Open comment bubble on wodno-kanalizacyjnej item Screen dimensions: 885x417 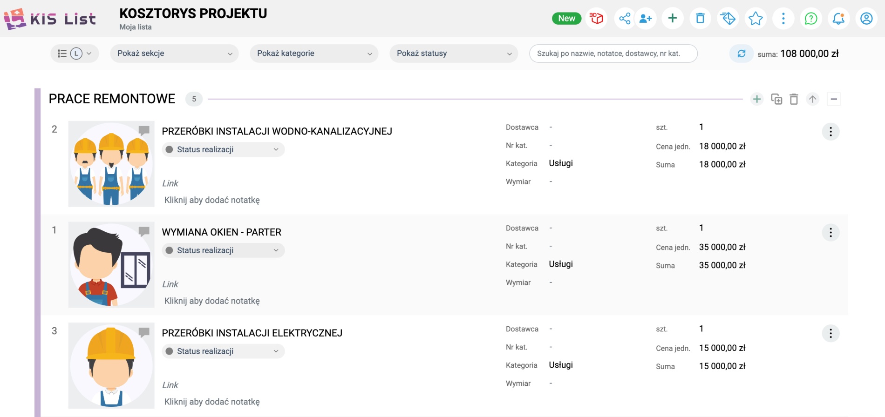[x=144, y=130]
